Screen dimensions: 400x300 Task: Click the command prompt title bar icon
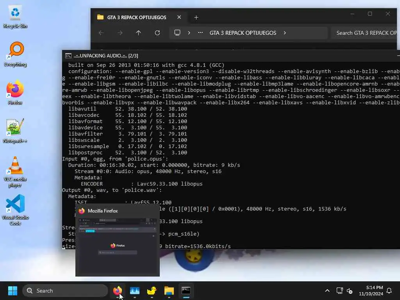68,56
